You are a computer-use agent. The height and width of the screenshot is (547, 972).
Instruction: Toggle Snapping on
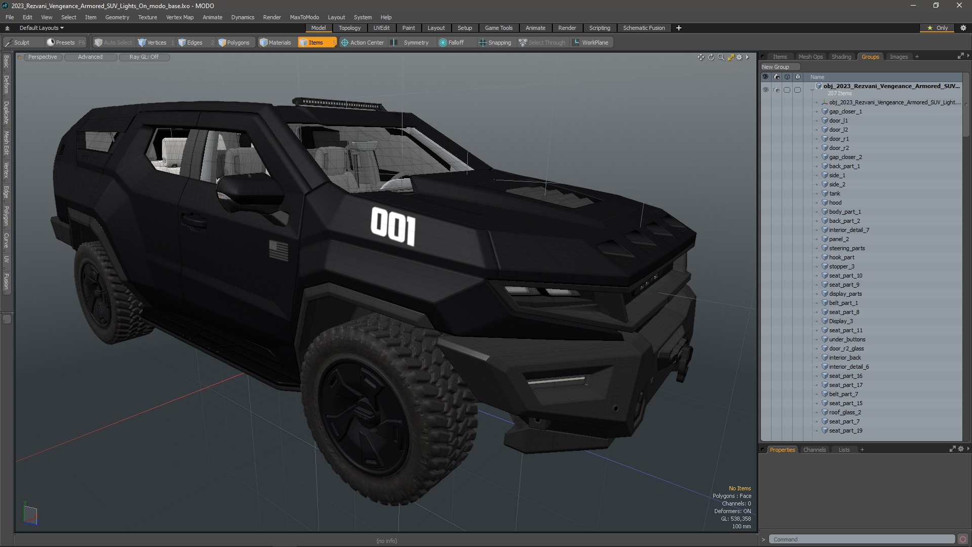[x=495, y=43]
